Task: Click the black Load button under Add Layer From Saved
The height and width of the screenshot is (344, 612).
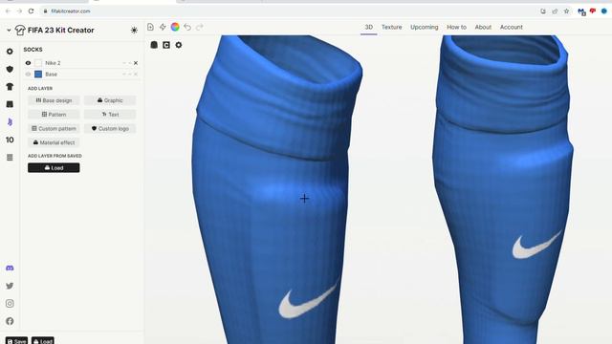Action: click(54, 168)
